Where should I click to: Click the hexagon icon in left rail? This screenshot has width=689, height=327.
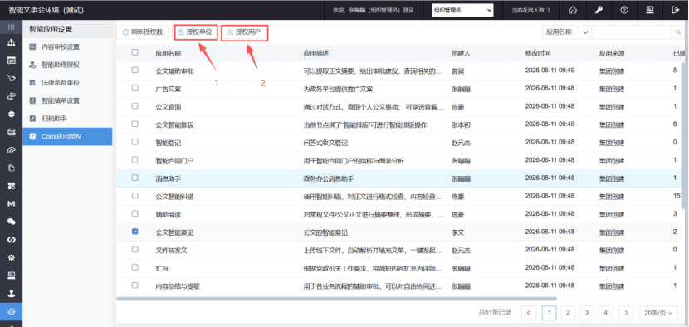(x=12, y=114)
